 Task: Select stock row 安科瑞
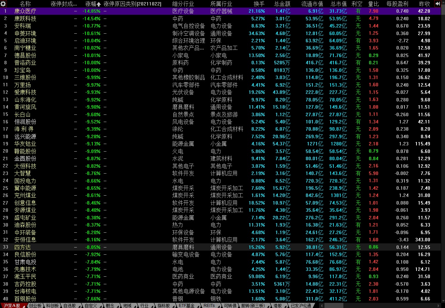point(220,26)
